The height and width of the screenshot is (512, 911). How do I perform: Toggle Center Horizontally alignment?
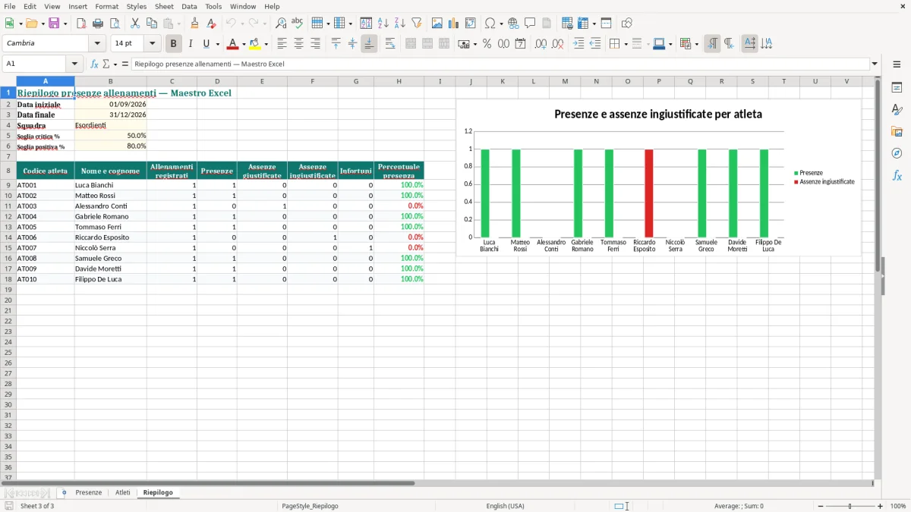[x=298, y=44]
